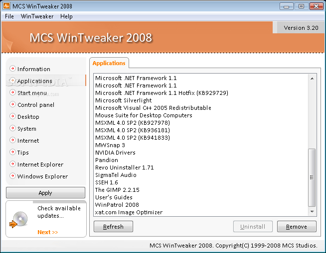326x253 pixels.
Task: Open the Internet Explorer section
Action: 40,165
